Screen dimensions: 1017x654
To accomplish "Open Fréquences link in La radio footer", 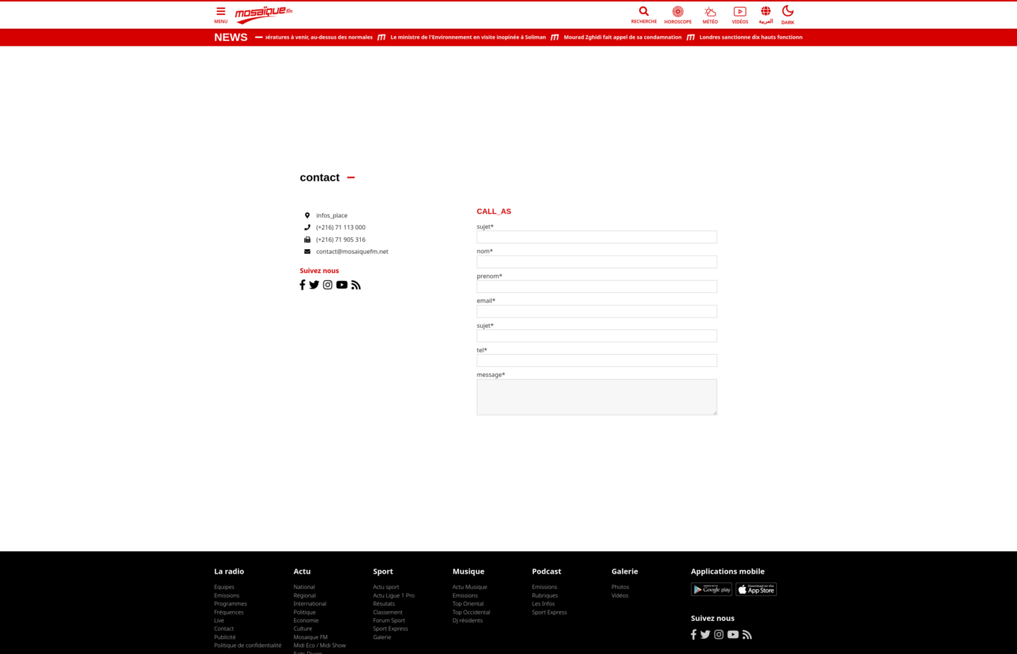I will (x=229, y=612).
